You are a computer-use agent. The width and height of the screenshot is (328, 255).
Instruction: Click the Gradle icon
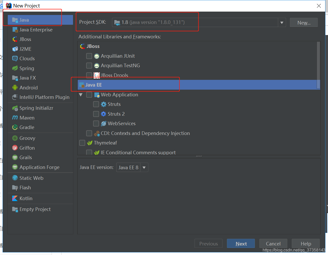coord(15,127)
